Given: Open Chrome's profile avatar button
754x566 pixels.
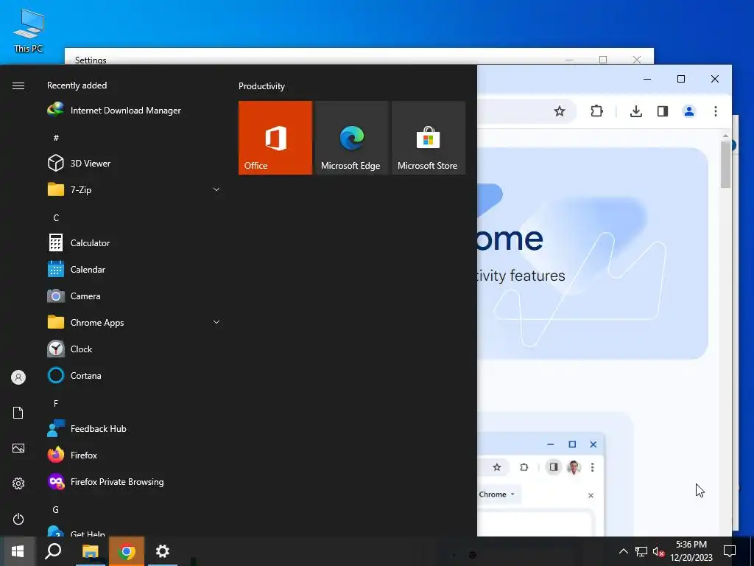Looking at the screenshot, I should coord(689,112).
